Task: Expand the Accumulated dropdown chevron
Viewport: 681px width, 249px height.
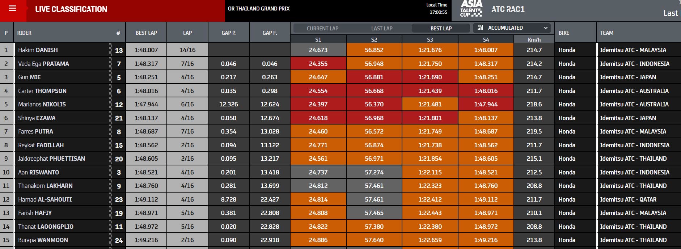Action: click(x=546, y=28)
